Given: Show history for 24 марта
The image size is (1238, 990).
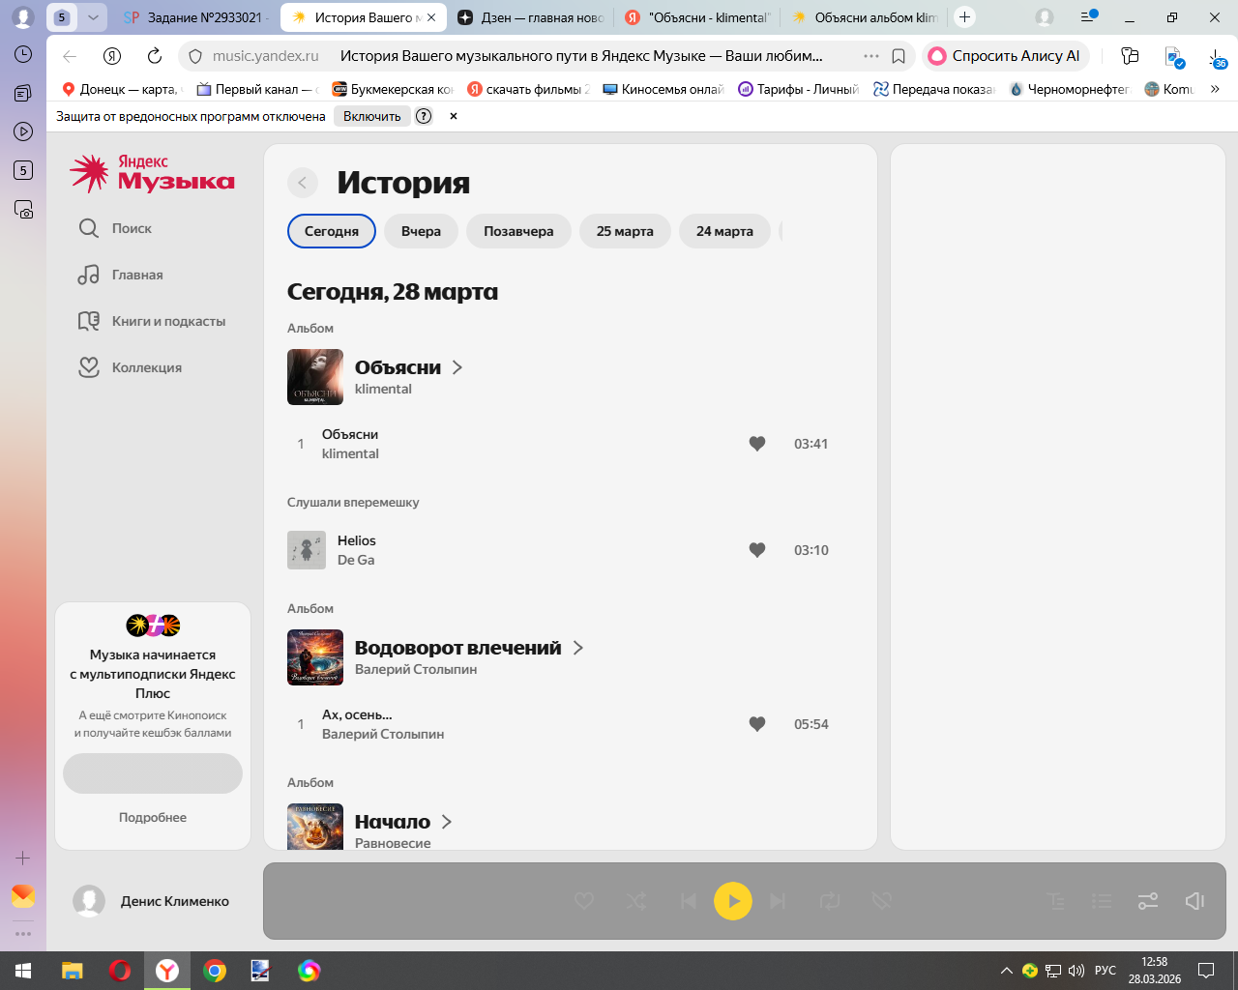Looking at the screenshot, I should (724, 231).
